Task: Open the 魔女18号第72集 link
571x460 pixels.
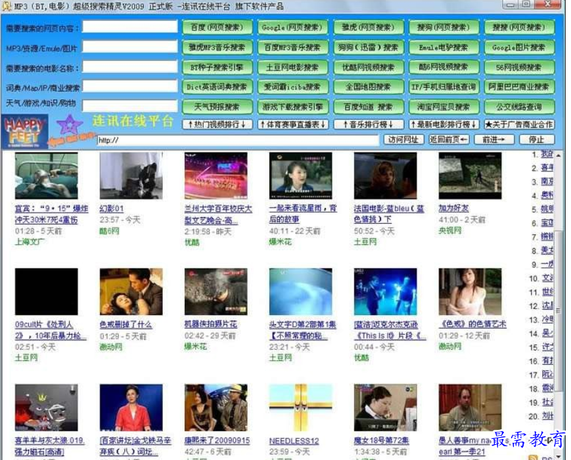Action: (381, 441)
